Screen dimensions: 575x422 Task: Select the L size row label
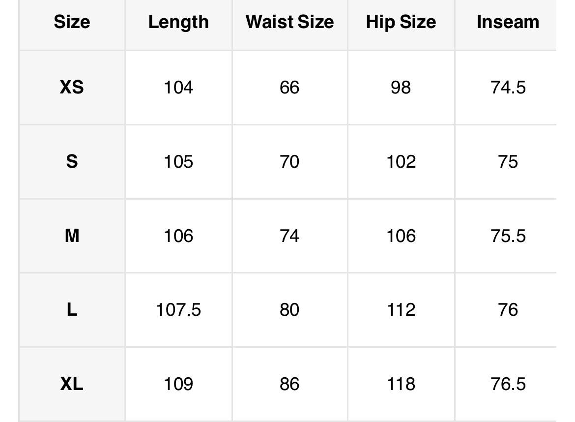point(72,310)
